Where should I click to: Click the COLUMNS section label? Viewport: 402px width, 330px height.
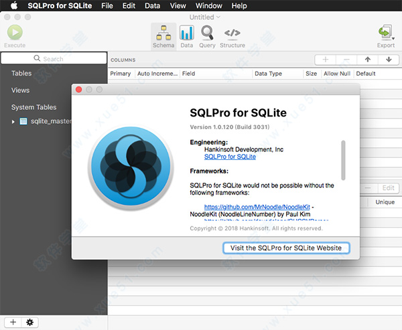point(123,60)
